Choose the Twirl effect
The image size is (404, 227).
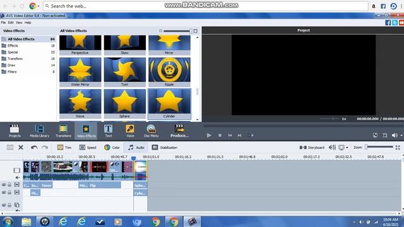(x=125, y=72)
